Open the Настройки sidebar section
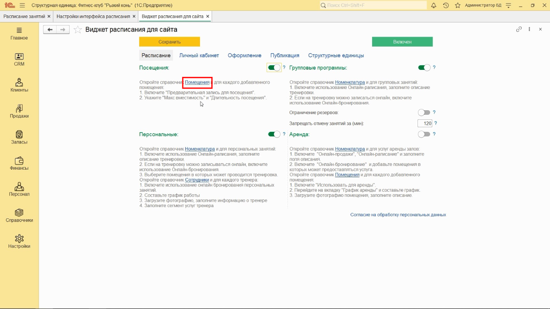 pyautogui.click(x=19, y=242)
